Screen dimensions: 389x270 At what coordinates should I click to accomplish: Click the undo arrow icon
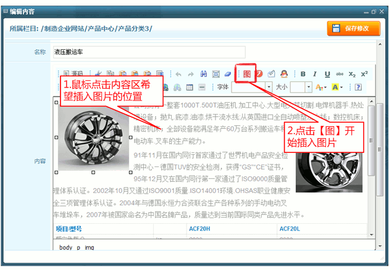tap(178, 74)
